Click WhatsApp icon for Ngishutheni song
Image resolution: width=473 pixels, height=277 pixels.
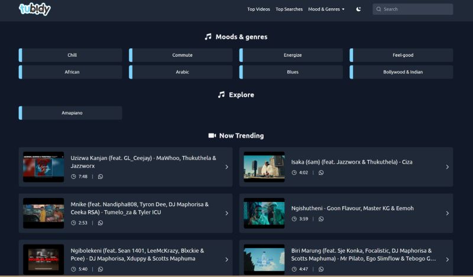tap(321, 219)
